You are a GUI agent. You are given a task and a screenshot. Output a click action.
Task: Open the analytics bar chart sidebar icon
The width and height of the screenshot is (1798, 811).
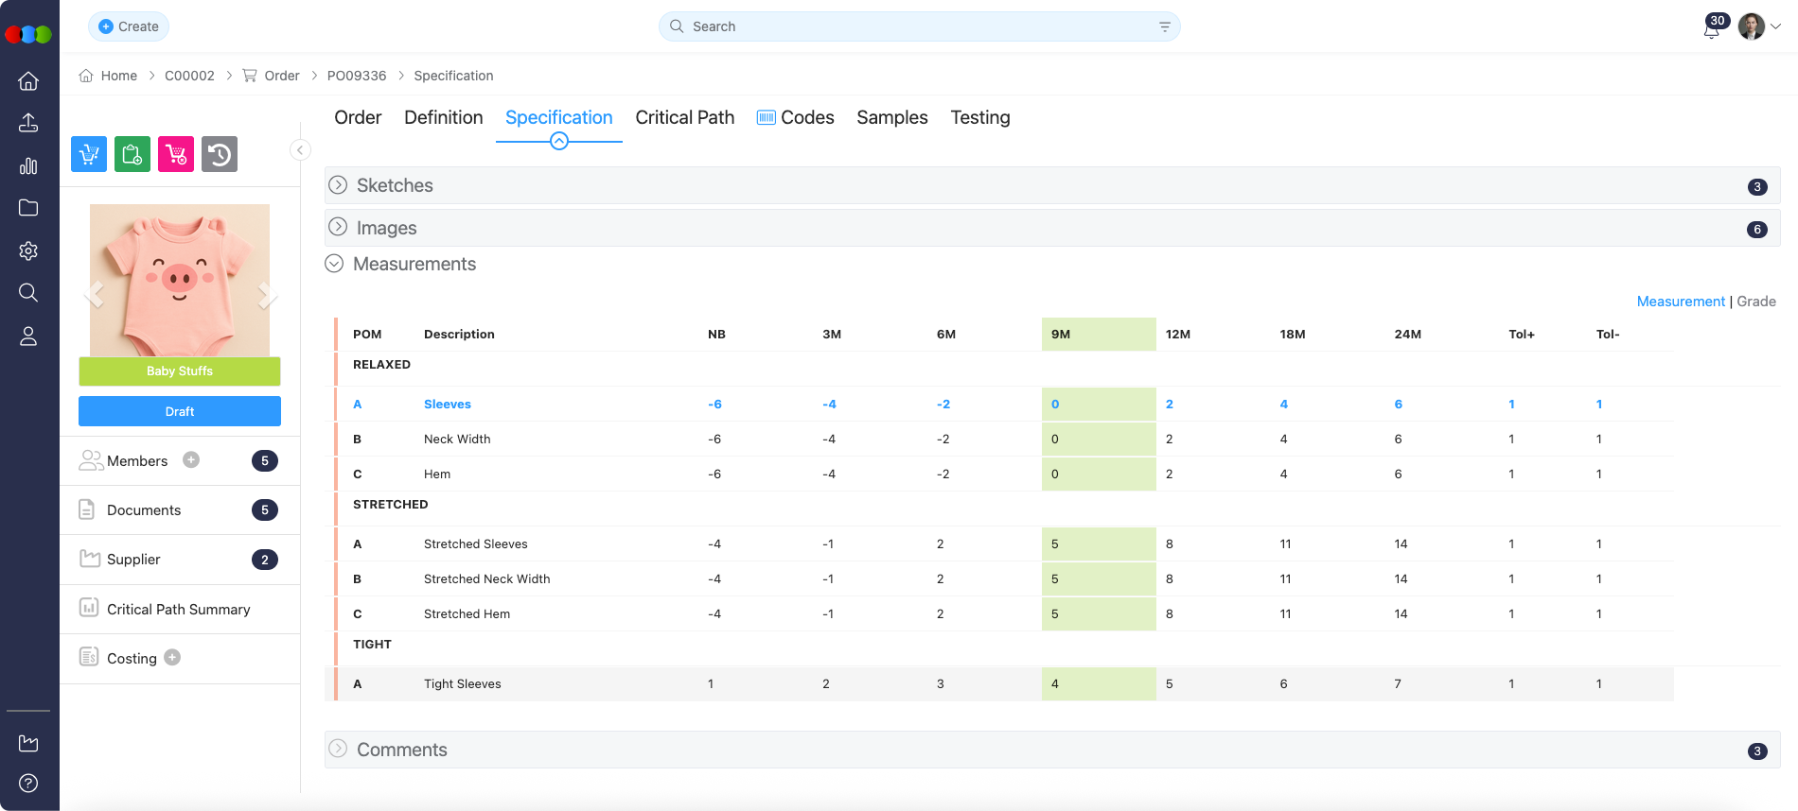click(x=28, y=166)
